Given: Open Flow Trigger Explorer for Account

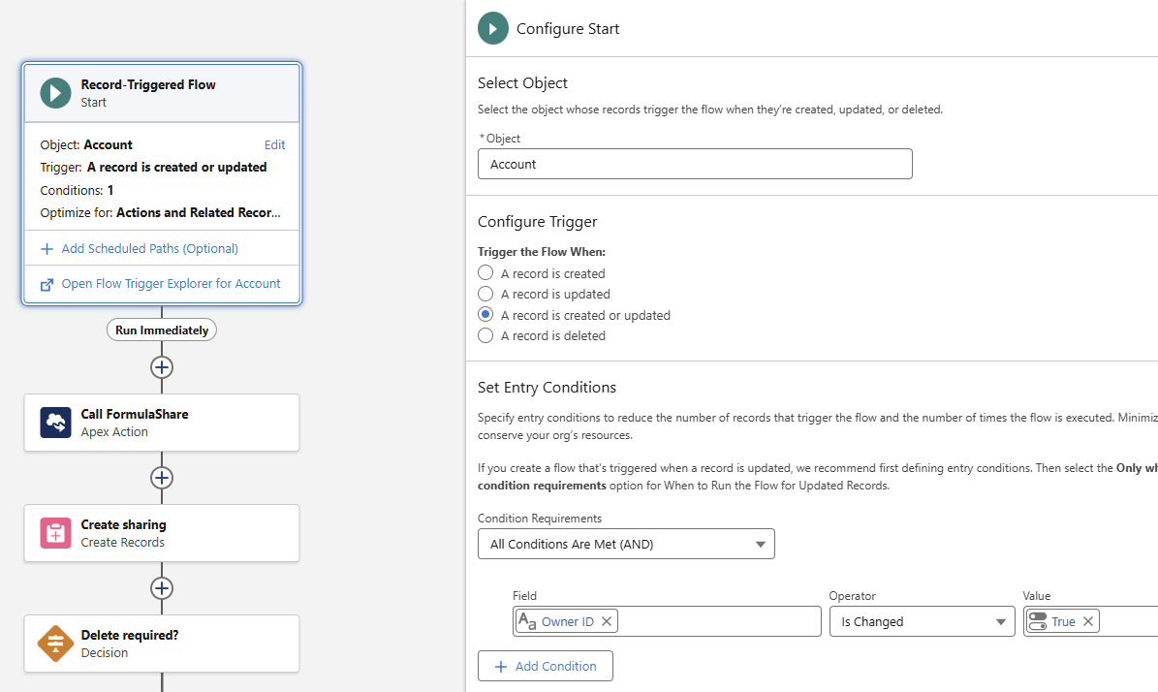Looking at the screenshot, I should 169,283.
